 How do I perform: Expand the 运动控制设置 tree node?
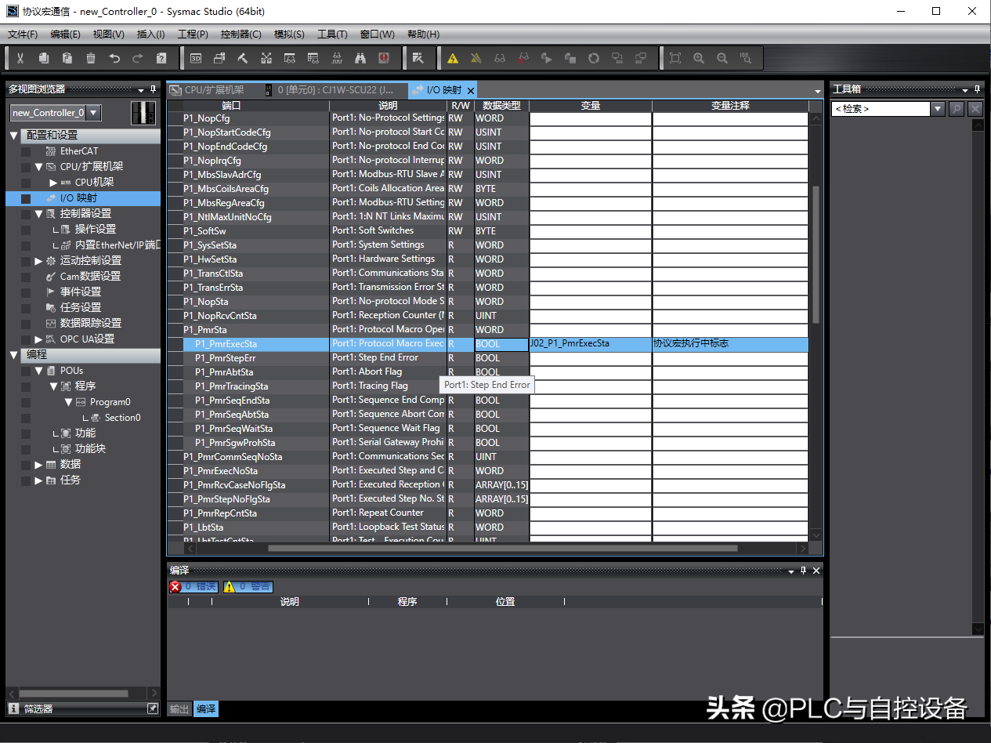[38, 261]
